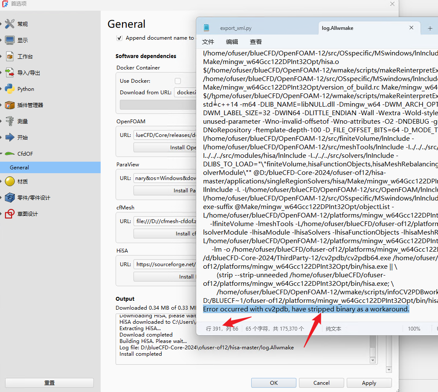Open the 草图设计 sketcher icon

click(9, 214)
